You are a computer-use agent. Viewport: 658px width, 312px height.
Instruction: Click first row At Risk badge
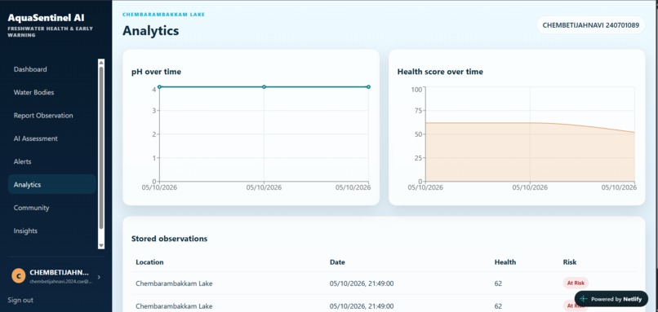click(576, 283)
